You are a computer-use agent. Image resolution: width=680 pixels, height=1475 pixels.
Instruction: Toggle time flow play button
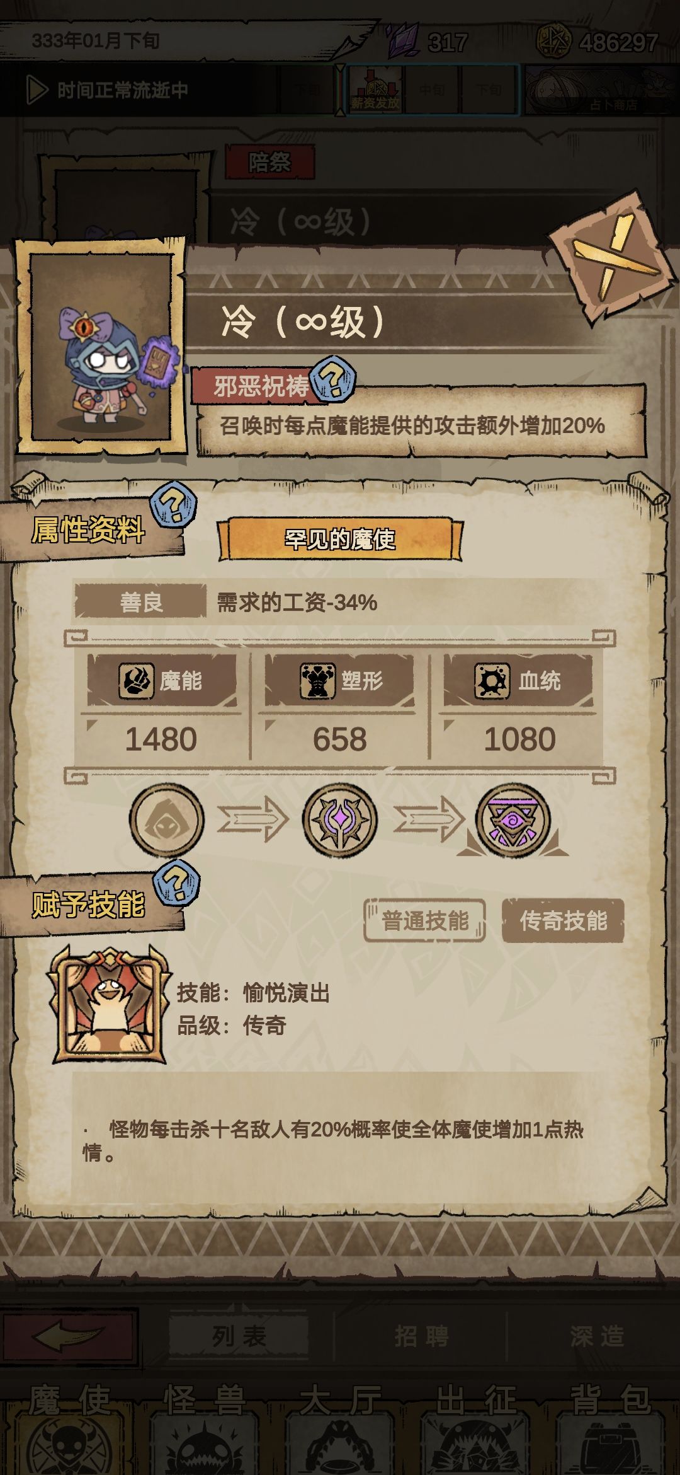pos(37,90)
